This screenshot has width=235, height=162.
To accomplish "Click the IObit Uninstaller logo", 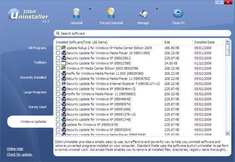I will coord(29,15).
